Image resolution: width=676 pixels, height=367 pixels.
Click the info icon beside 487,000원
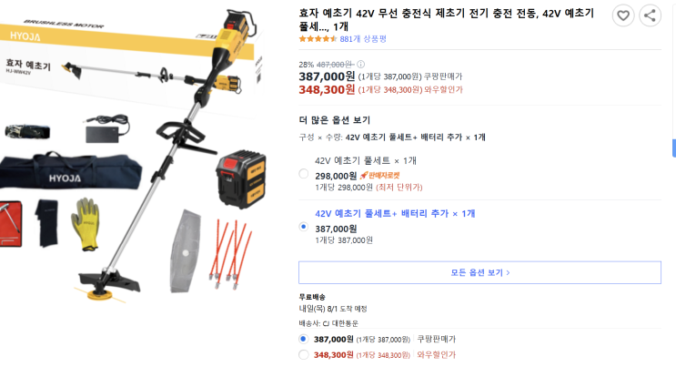[x=361, y=65]
